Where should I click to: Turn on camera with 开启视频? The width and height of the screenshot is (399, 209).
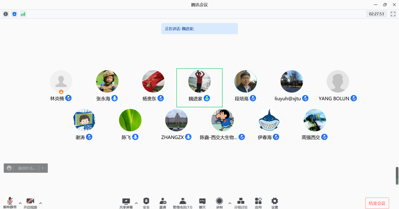[30, 202]
